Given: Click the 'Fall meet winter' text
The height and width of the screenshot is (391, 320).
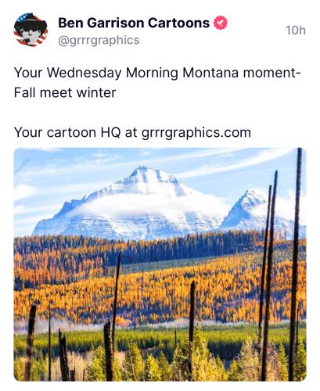Looking at the screenshot, I should point(65,92).
